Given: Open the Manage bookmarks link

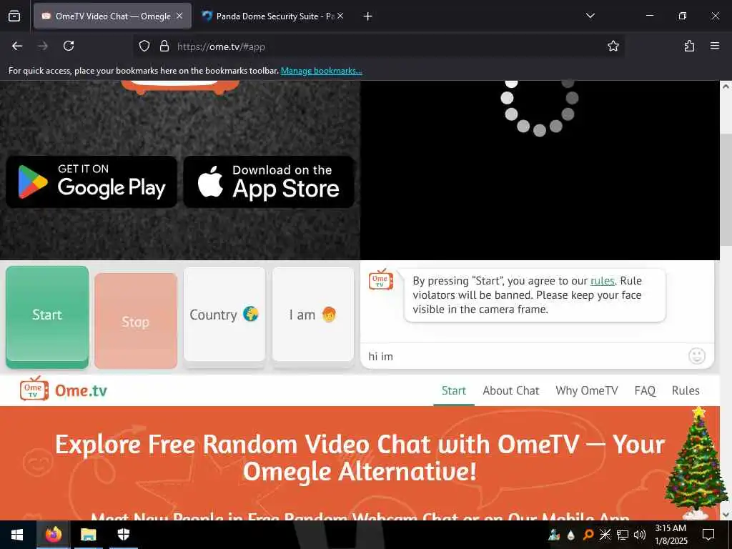Looking at the screenshot, I should 321,71.
